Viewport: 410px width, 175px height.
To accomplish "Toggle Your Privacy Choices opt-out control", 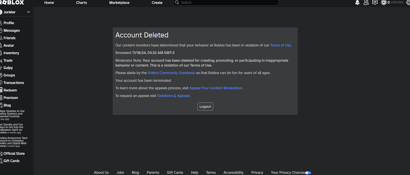I will (x=308, y=172).
